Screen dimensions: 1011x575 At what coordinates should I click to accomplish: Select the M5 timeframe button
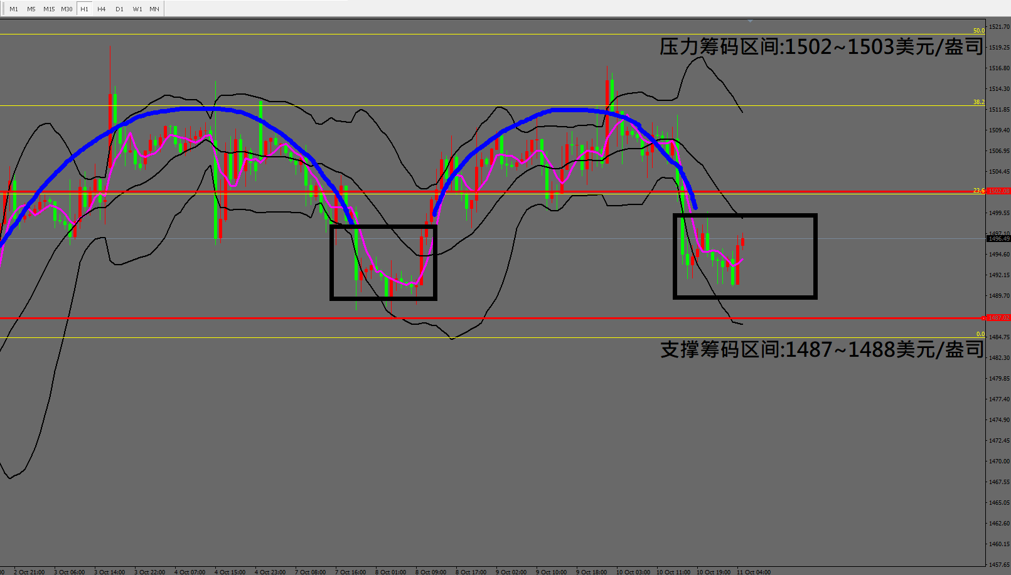(x=31, y=9)
